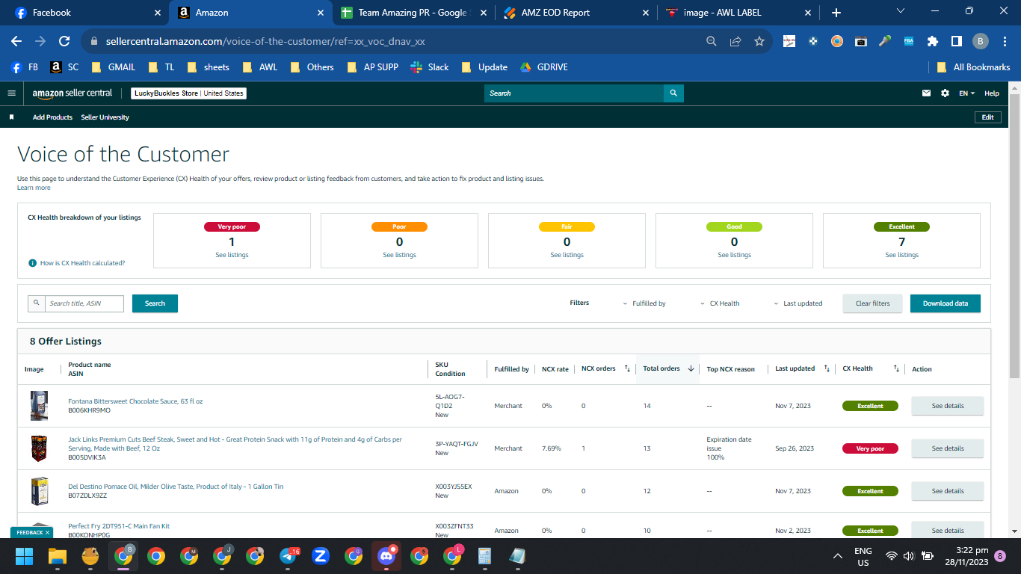Click See details for Fontana Chocolate Sauce
The width and height of the screenshot is (1021, 574).
point(947,406)
